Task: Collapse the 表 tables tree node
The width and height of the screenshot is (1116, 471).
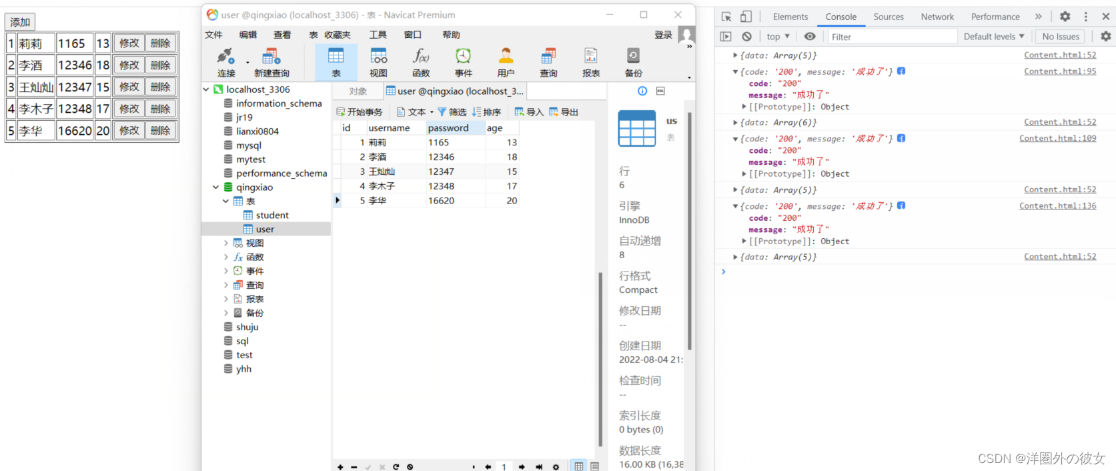Action: coord(225,201)
